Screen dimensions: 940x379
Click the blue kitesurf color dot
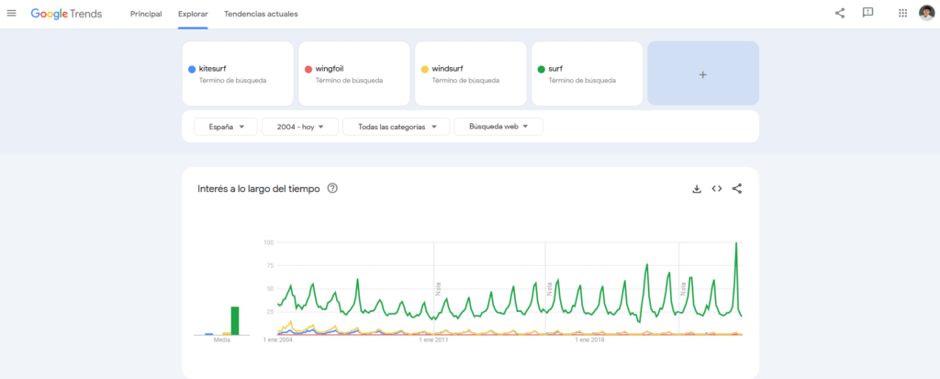[x=192, y=69]
